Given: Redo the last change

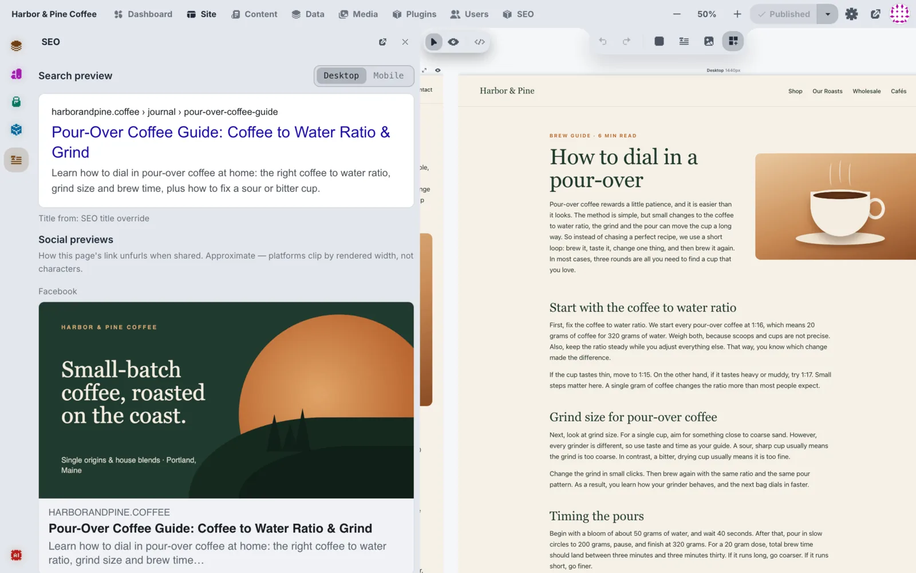Looking at the screenshot, I should click(x=626, y=41).
